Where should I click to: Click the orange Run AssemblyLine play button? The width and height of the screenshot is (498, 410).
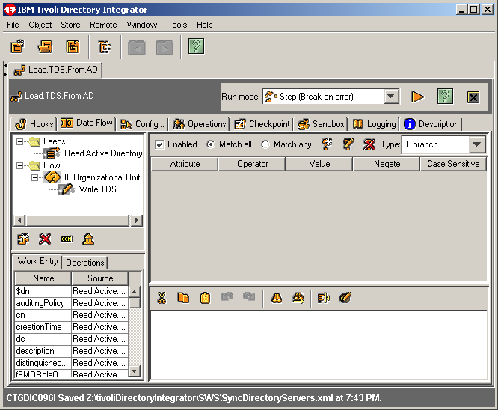click(x=418, y=97)
